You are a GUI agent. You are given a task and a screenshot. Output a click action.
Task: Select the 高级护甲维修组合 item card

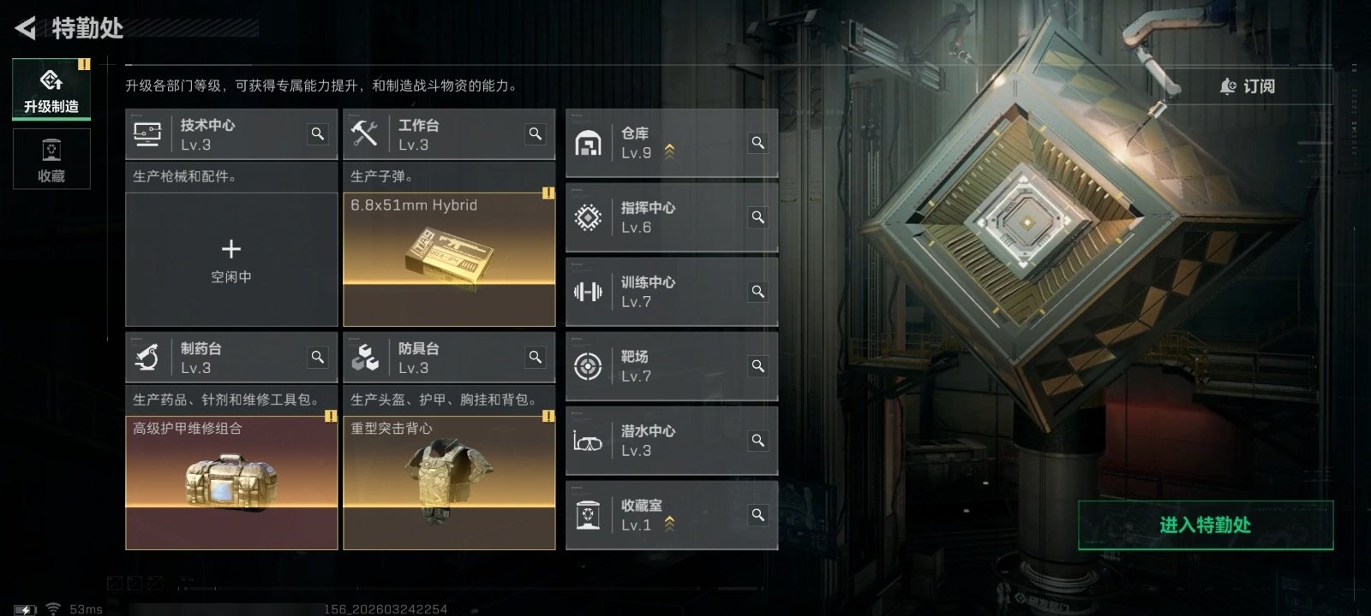click(231, 483)
